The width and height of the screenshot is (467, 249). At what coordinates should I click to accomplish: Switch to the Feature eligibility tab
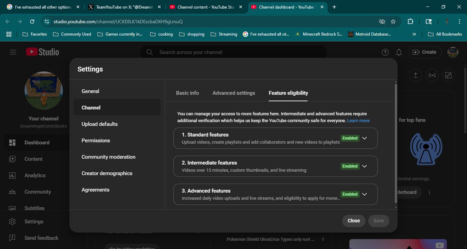point(288,93)
